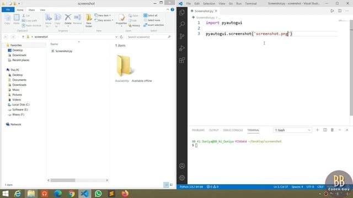Click UTF-8 encoding in status bar

coord(310,187)
